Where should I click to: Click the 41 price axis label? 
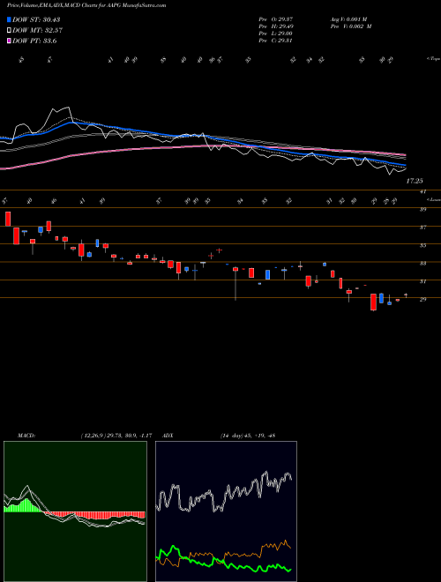point(422,192)
